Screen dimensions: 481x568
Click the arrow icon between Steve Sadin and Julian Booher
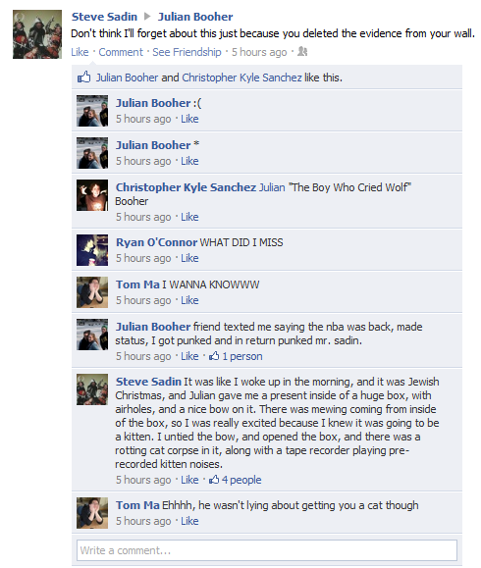click(x=147, y=17)
